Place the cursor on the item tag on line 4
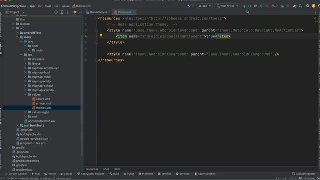The image size is (320, 180). click(x=121, y=36)
